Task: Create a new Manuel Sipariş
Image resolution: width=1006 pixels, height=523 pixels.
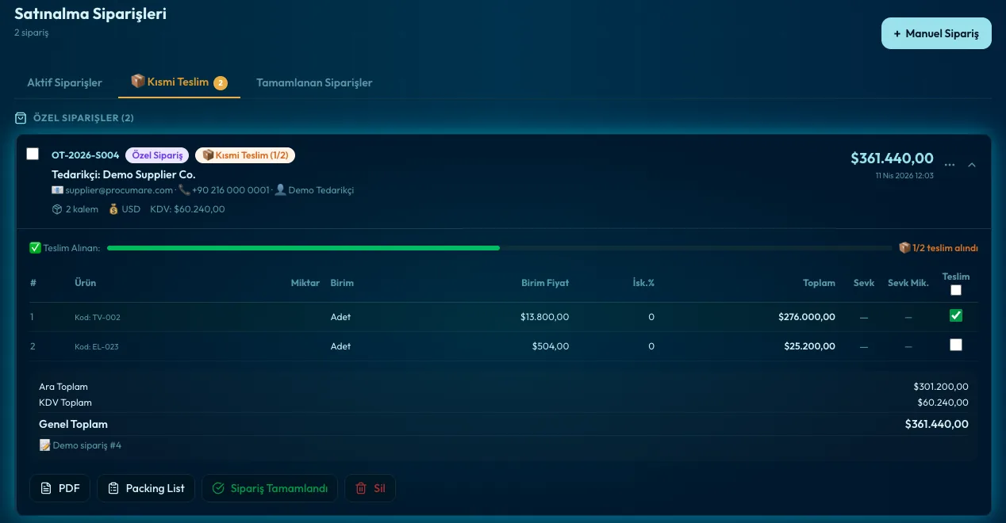Action: click(936, 33)
